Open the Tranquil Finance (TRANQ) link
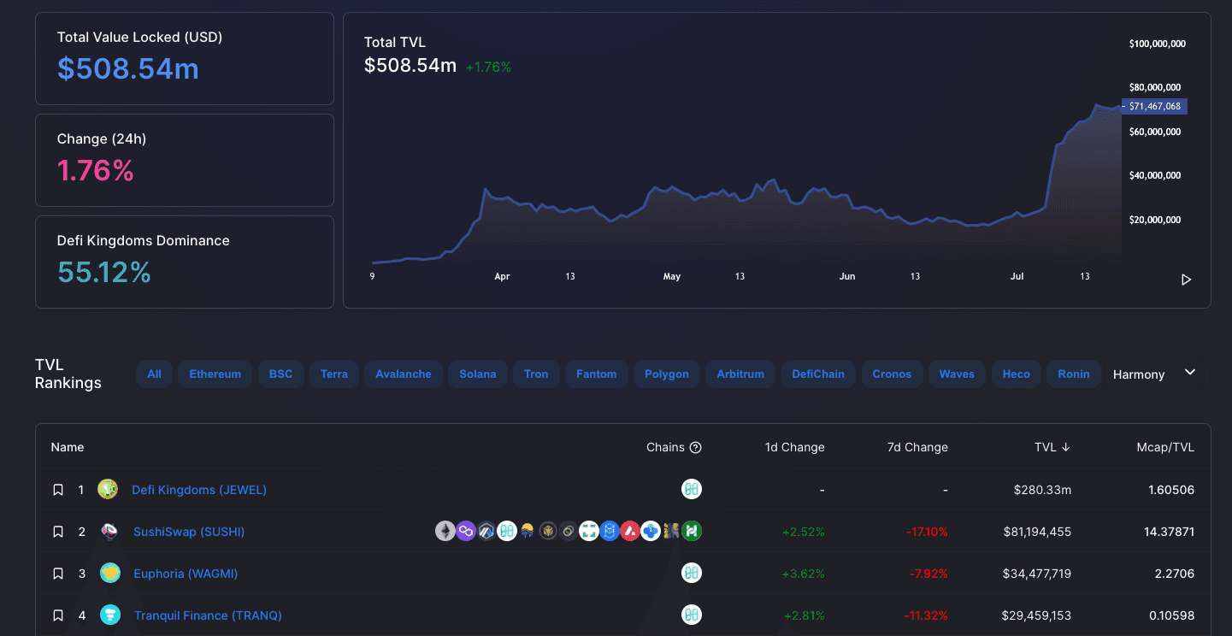The height and width of the screenshot is (636, 1232). tap(208, 615)
